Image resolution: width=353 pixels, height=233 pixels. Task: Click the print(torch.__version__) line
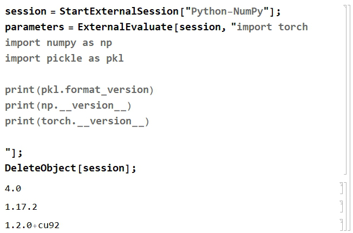click(77, 121)
